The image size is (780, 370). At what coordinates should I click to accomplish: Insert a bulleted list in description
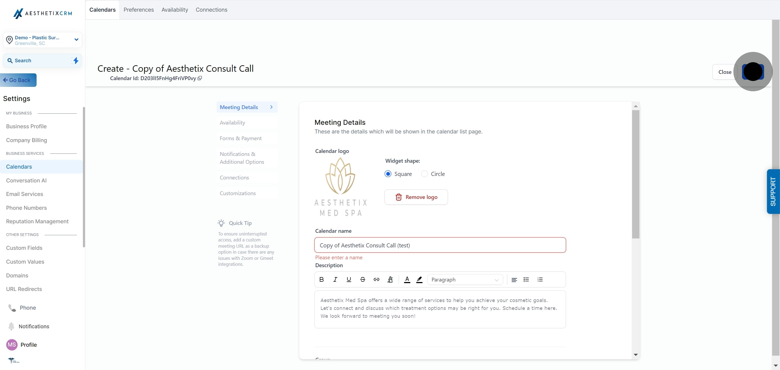click(x=526, y=280)
